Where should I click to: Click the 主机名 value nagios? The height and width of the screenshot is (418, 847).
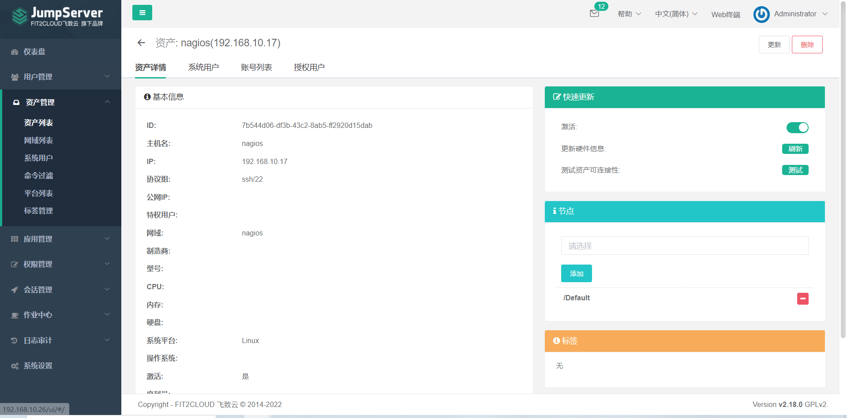pyautogui.click(x=252, y=144)
